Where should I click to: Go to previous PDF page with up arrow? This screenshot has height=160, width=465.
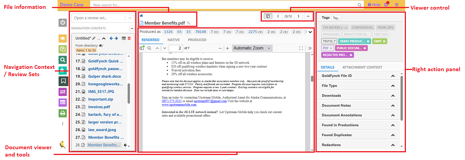(157, 48)
